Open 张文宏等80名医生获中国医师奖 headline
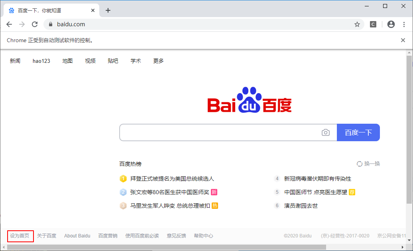The width and height of the screenshot is (413, 251). point(170,192)
